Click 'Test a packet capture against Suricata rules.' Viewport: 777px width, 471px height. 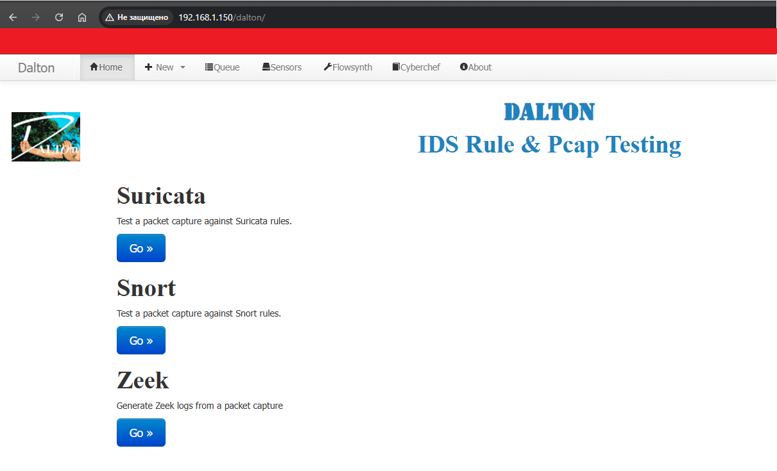coord(204,221)
